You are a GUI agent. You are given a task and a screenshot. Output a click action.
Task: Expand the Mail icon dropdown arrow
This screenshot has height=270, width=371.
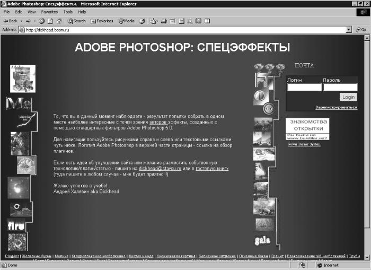tap(157, 21)
